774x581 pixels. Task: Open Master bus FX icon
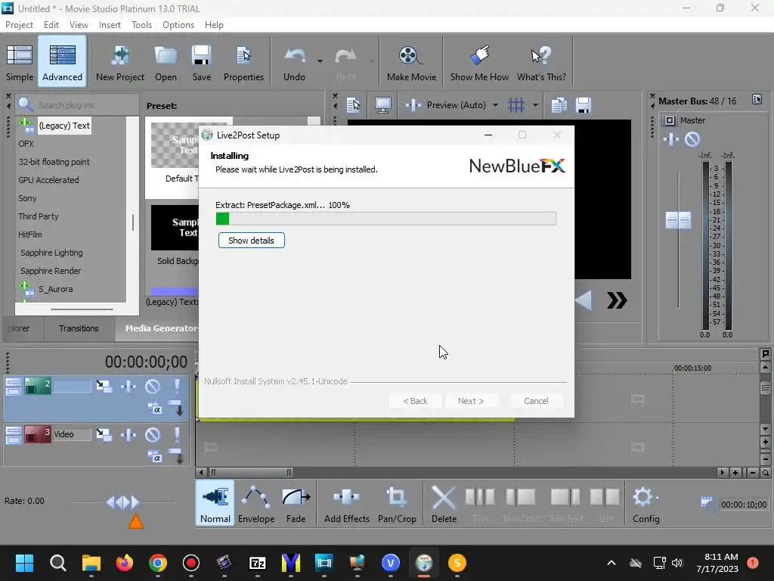point(671,139)
